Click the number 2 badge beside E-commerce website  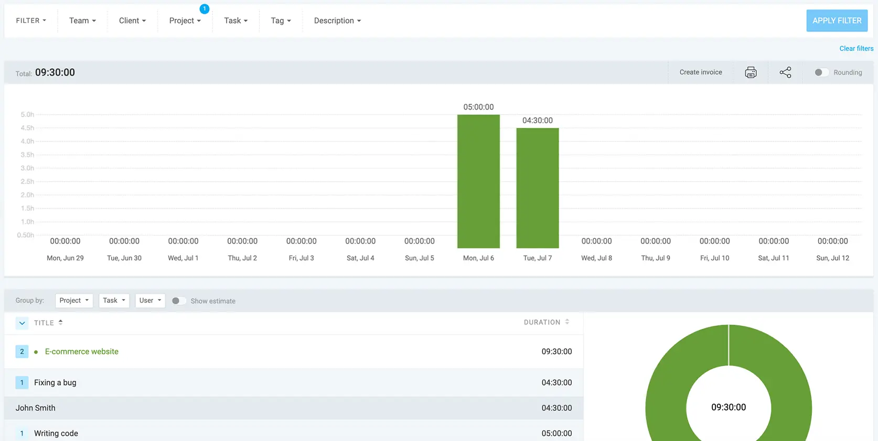click(x=22, y=351)
